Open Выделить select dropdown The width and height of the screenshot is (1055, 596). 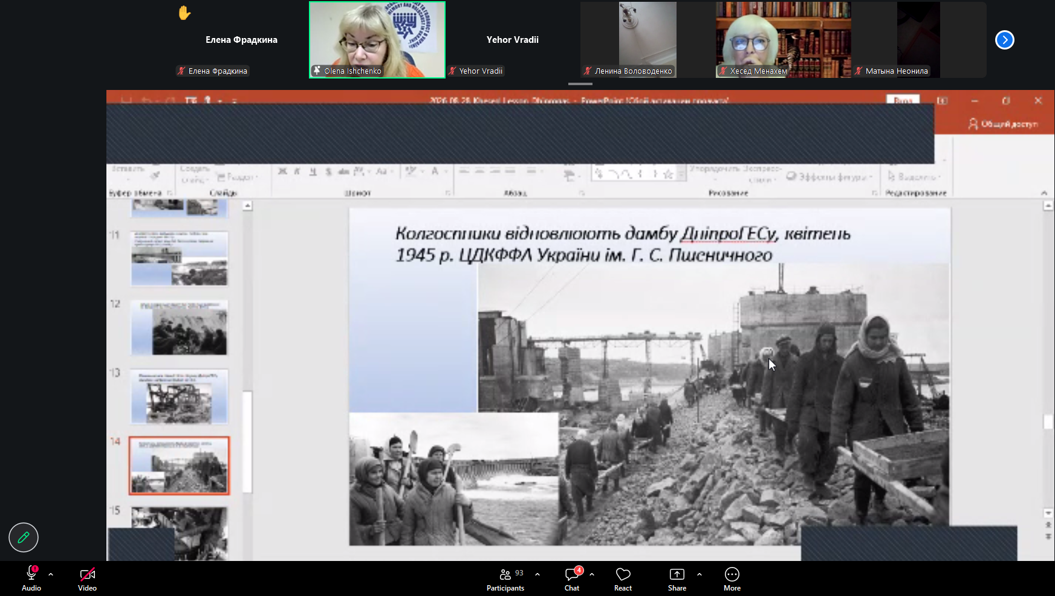tap(915, 177)
